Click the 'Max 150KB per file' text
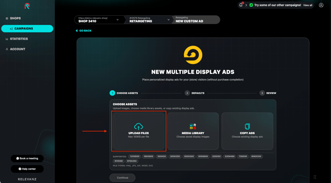 coord(138,137)
